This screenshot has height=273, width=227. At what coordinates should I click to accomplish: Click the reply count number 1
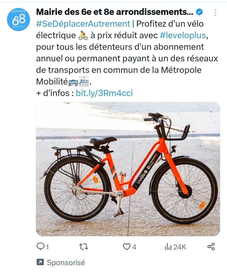pos(47,247)
